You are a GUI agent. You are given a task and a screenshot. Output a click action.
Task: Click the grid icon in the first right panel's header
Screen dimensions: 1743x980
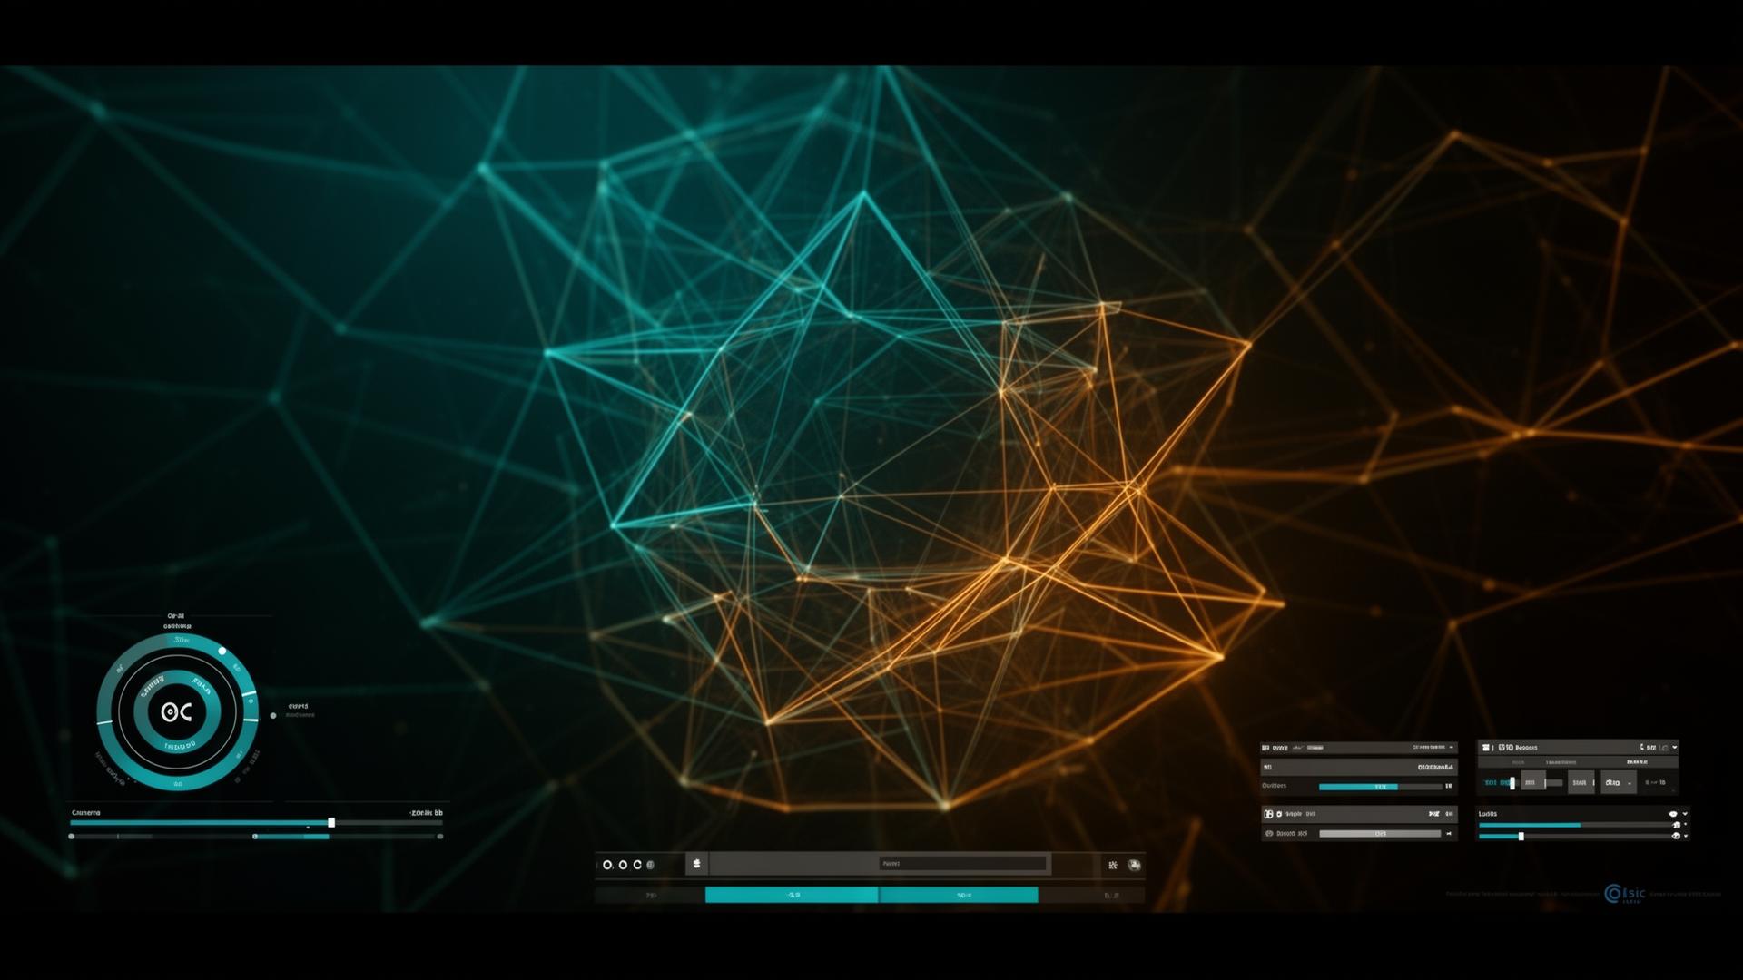pyautogui.click(x=1265, y=748)
